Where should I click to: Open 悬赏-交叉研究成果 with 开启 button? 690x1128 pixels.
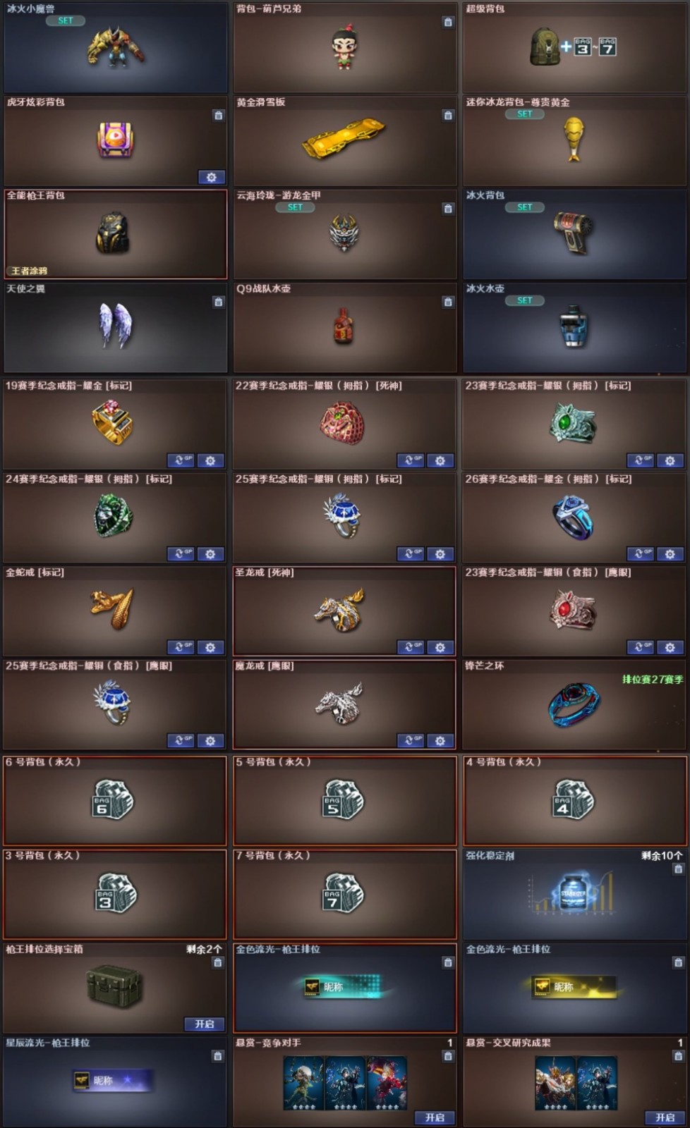pyautogui.click(x=665, y=1117)
